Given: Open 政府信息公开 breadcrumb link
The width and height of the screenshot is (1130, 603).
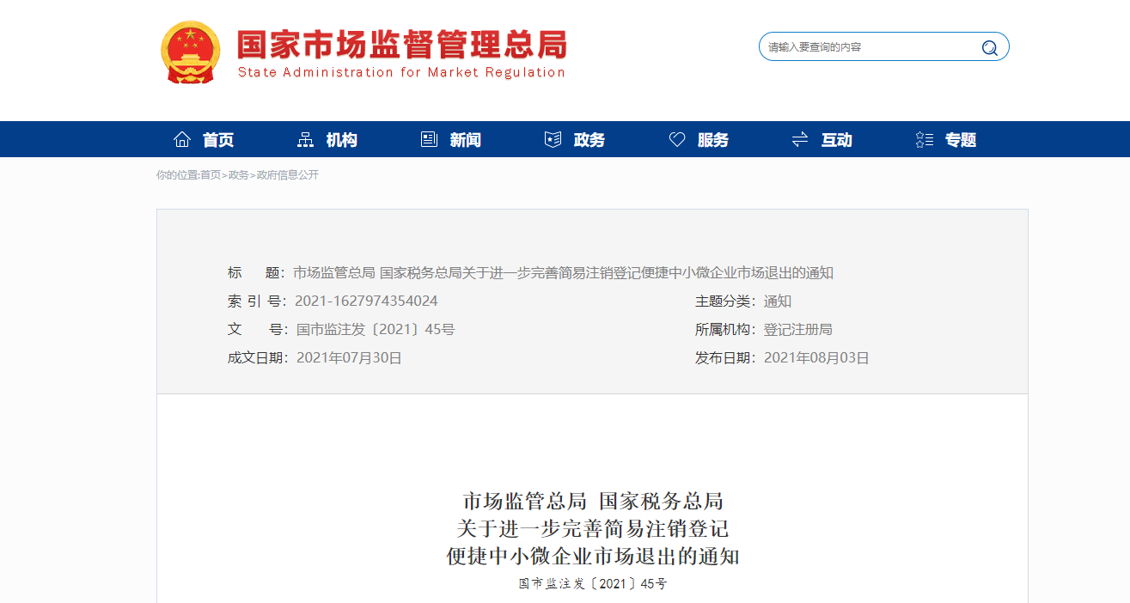Looking at the screenshot, I should (x=287, y=175).
